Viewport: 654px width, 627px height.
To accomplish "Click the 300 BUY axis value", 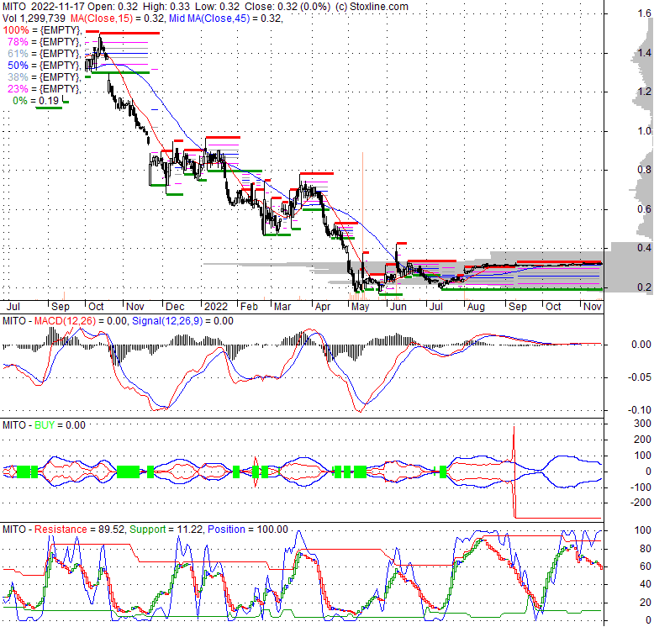I will click(x=642, y=424).
